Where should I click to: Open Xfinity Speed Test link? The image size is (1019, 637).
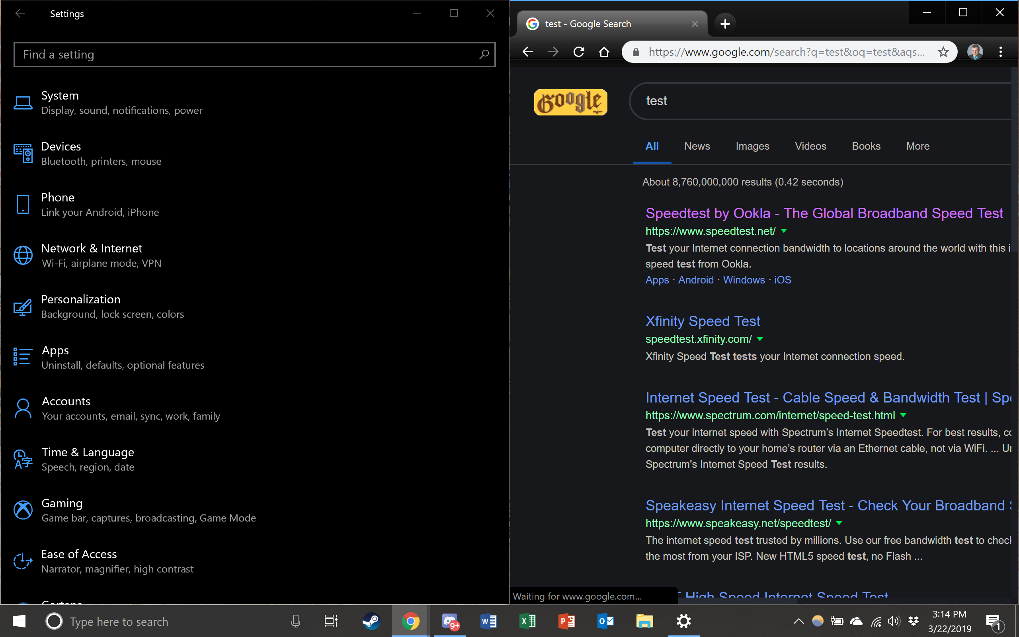703,321
